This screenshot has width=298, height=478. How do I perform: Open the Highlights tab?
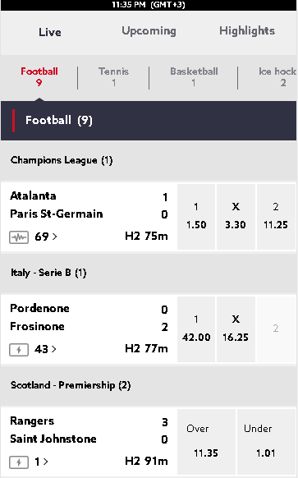click(x=247, y=30)
